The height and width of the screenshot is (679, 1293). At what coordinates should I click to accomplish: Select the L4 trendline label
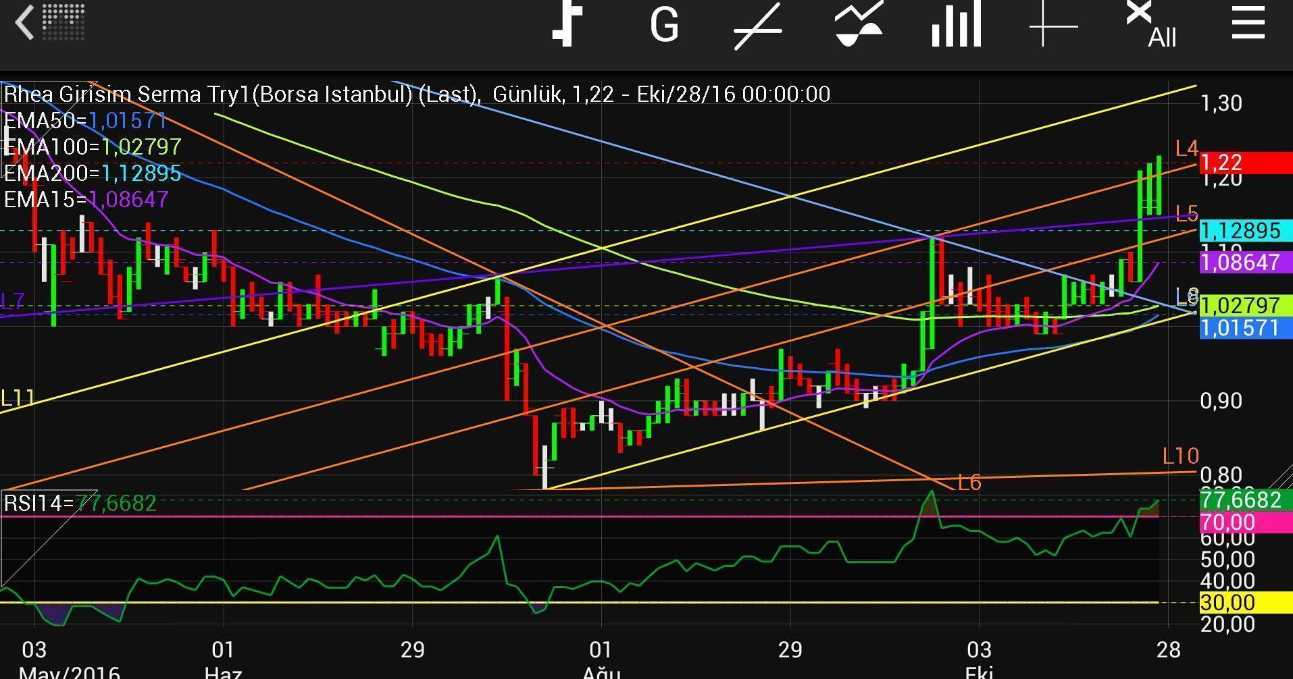(x=1186, y=148)
